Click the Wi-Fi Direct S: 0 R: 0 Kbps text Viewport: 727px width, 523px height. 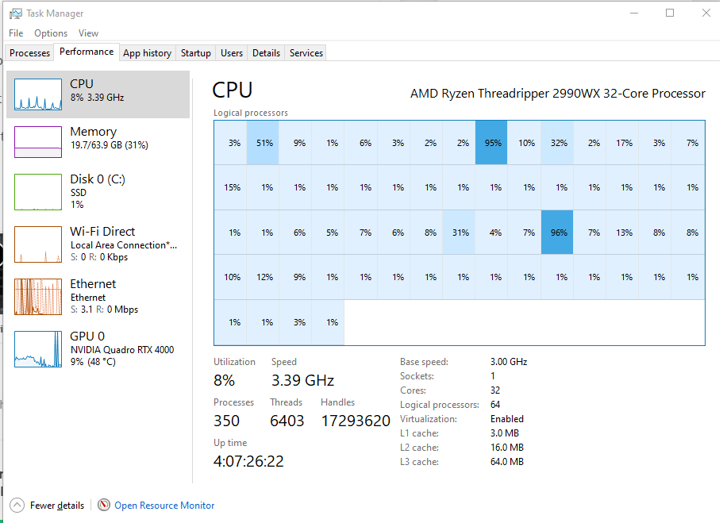pyautogui.click(x=99, y=257)
